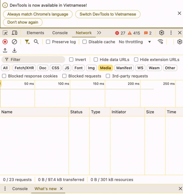Close the What's new drawer tab
183x194 pixels.
point(61,189)
